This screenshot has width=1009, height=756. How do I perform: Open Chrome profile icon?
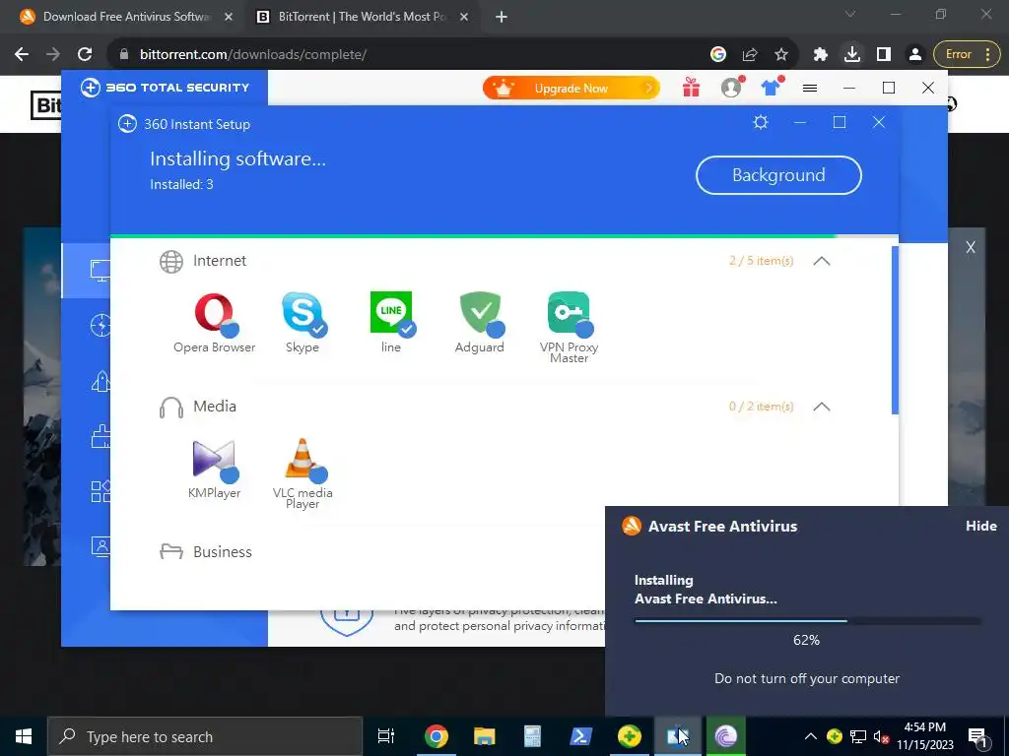(x=915, y=55)
